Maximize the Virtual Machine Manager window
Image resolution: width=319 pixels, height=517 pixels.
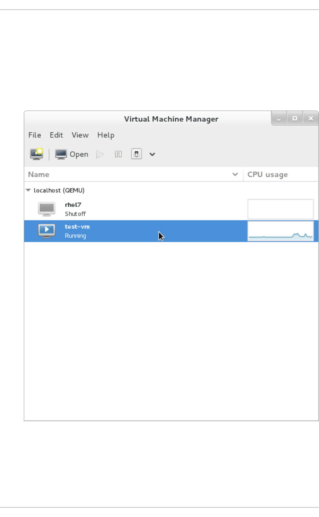[x=295, y=119]
